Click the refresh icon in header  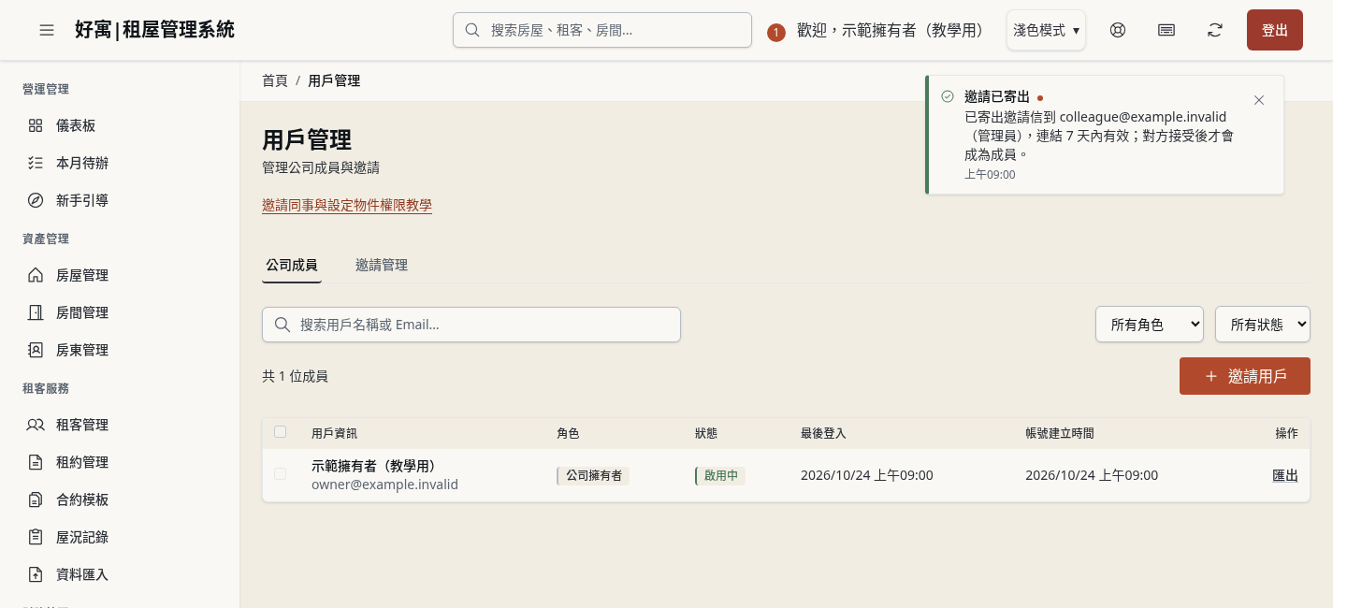[1215, 30]
